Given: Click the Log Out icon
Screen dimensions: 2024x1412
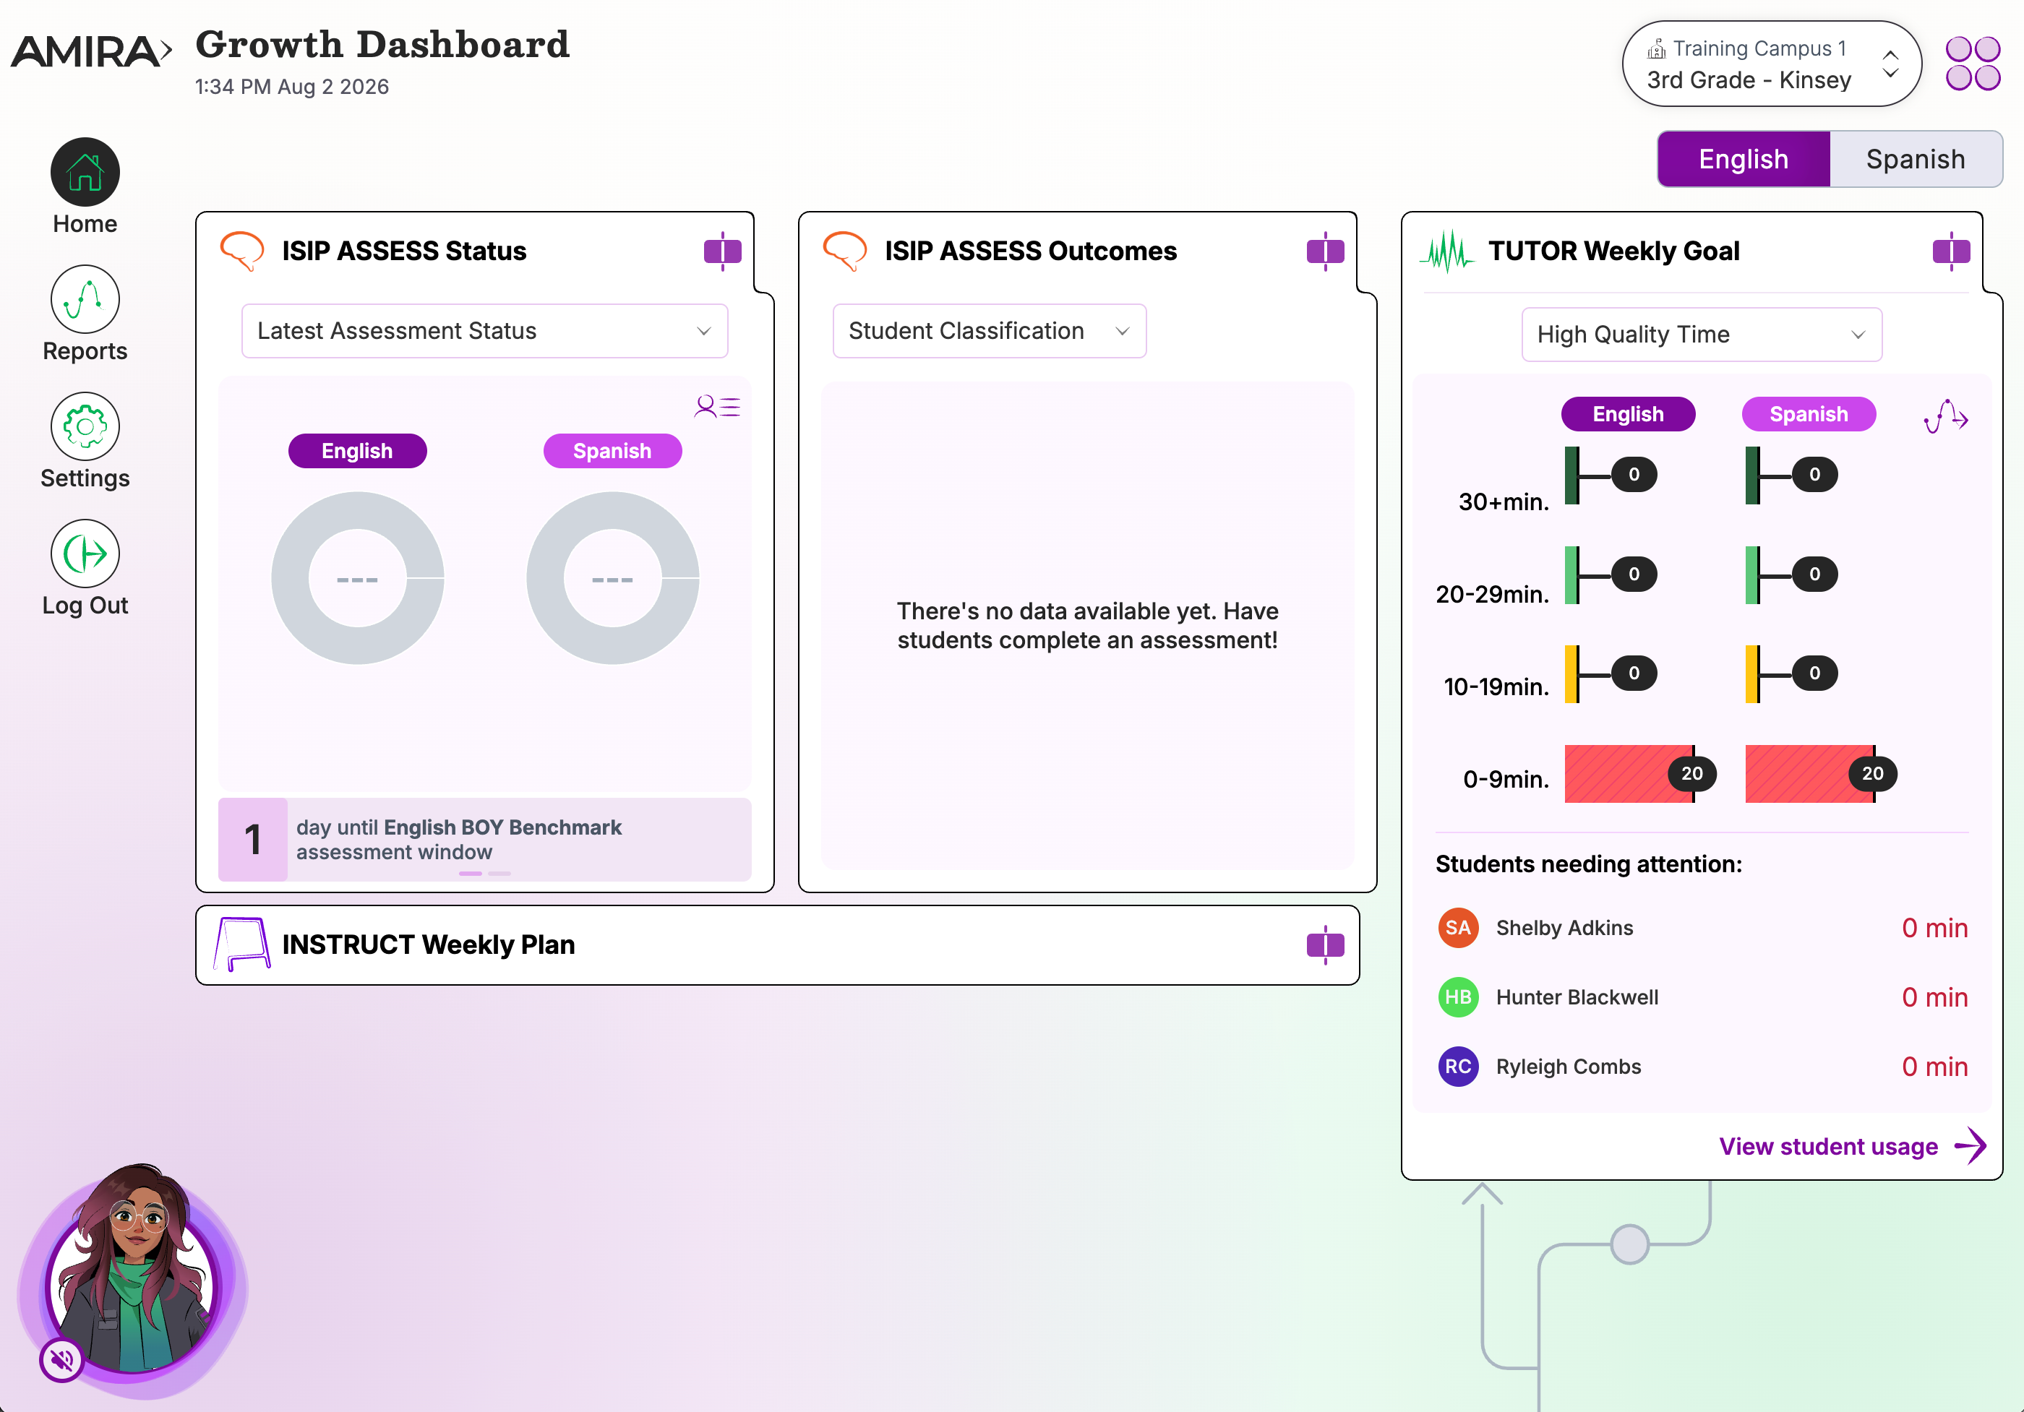Looking at the screenshot, I should point(85,554).
